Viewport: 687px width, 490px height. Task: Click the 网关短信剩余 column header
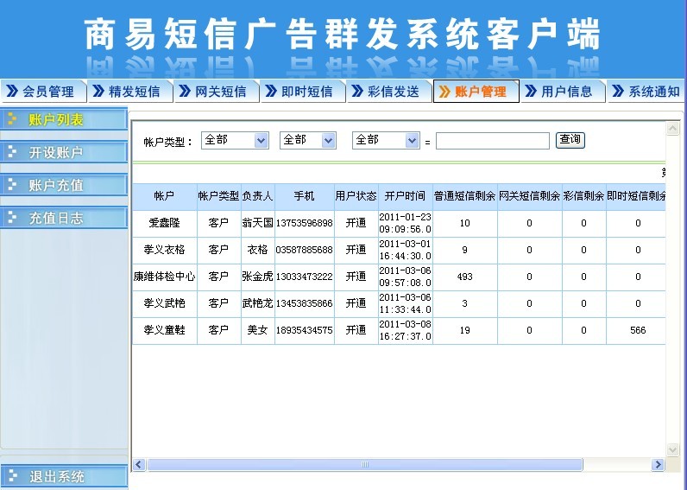click(x=529, y=196)
